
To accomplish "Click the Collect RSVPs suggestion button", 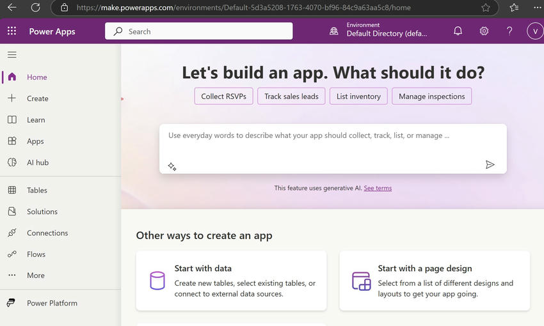I will point(224,97).
